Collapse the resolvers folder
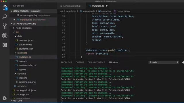 tap(16, 53)
